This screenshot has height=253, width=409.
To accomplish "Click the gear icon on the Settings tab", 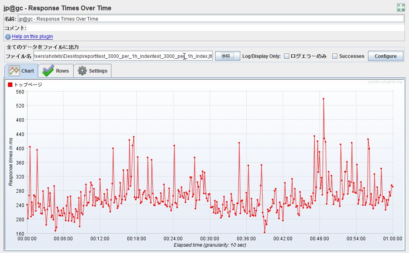I will click(82, 71).
